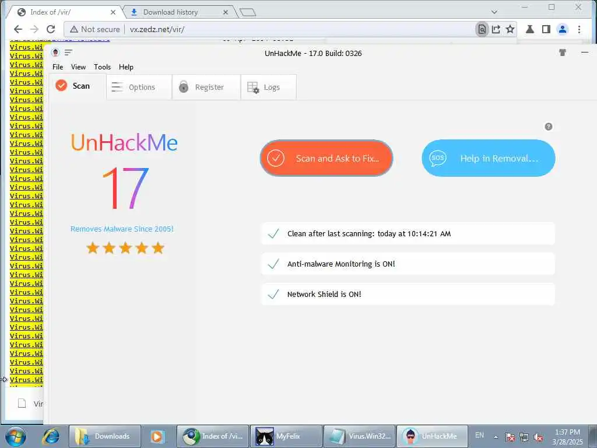
Task: Go forward in the browser
Action: coord(34,29)
